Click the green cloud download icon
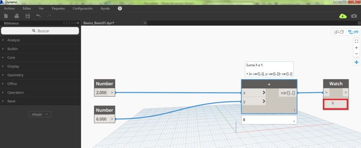 coord(343,16)
